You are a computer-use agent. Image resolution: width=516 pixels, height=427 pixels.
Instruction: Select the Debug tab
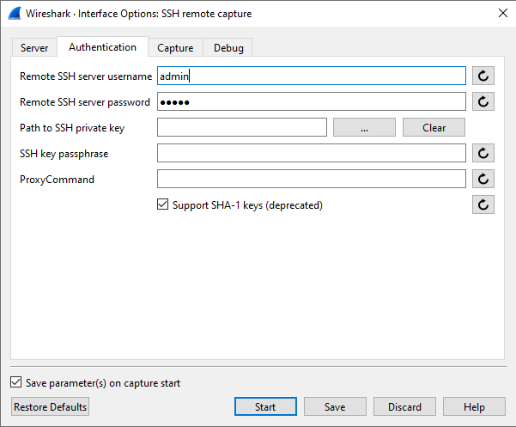[x=228, y=48]
